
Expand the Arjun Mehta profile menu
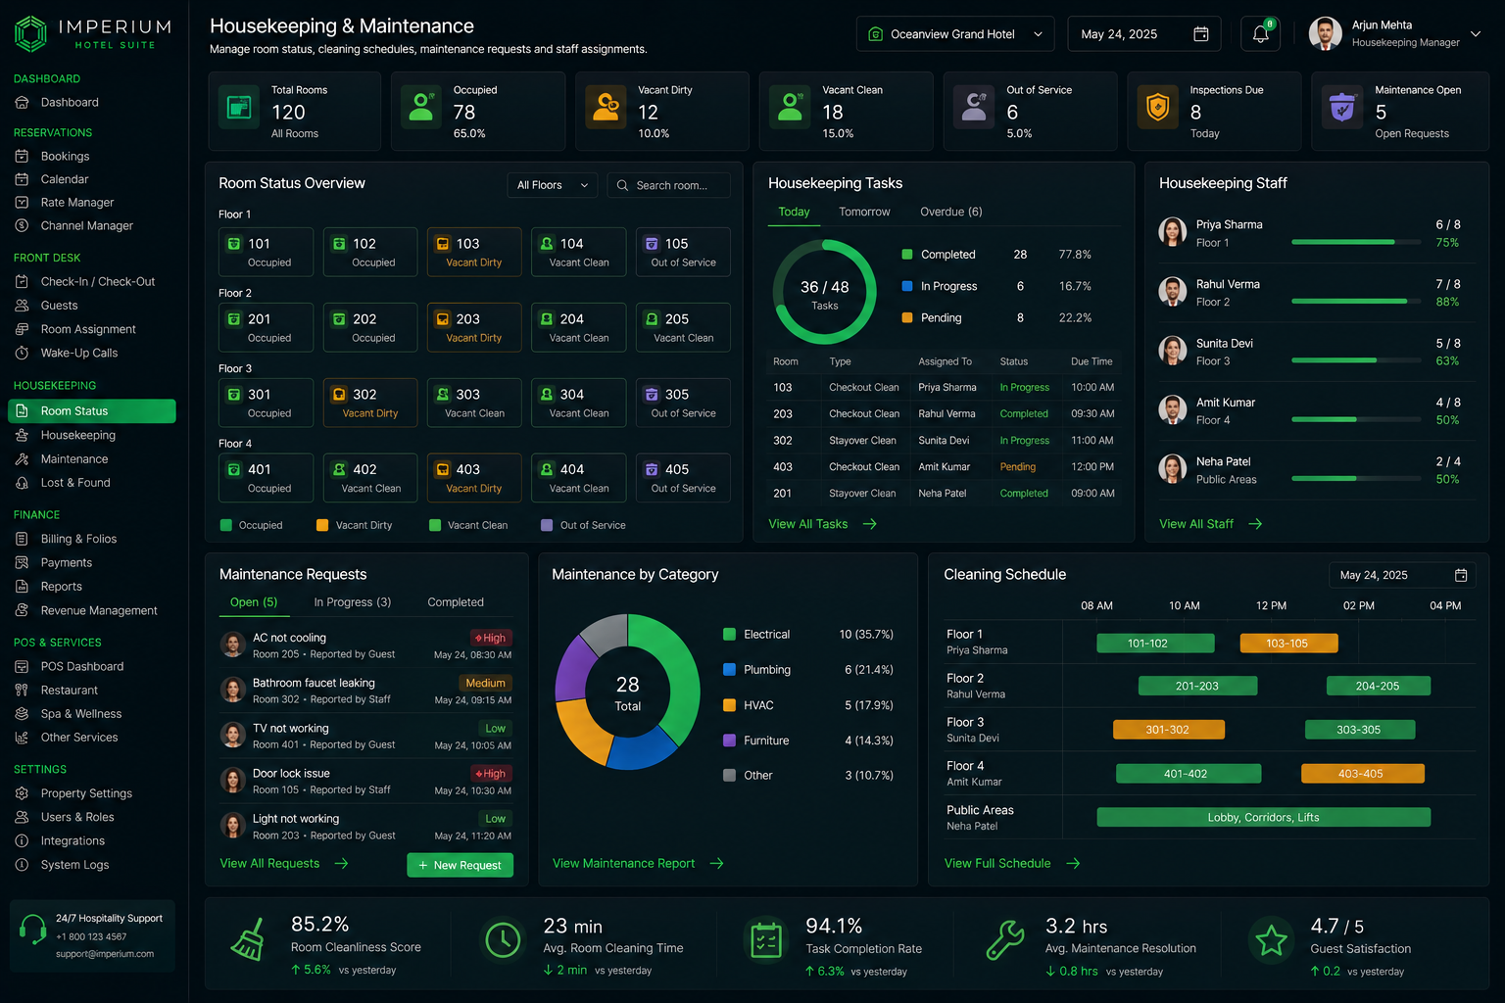tap(1475, 34)
